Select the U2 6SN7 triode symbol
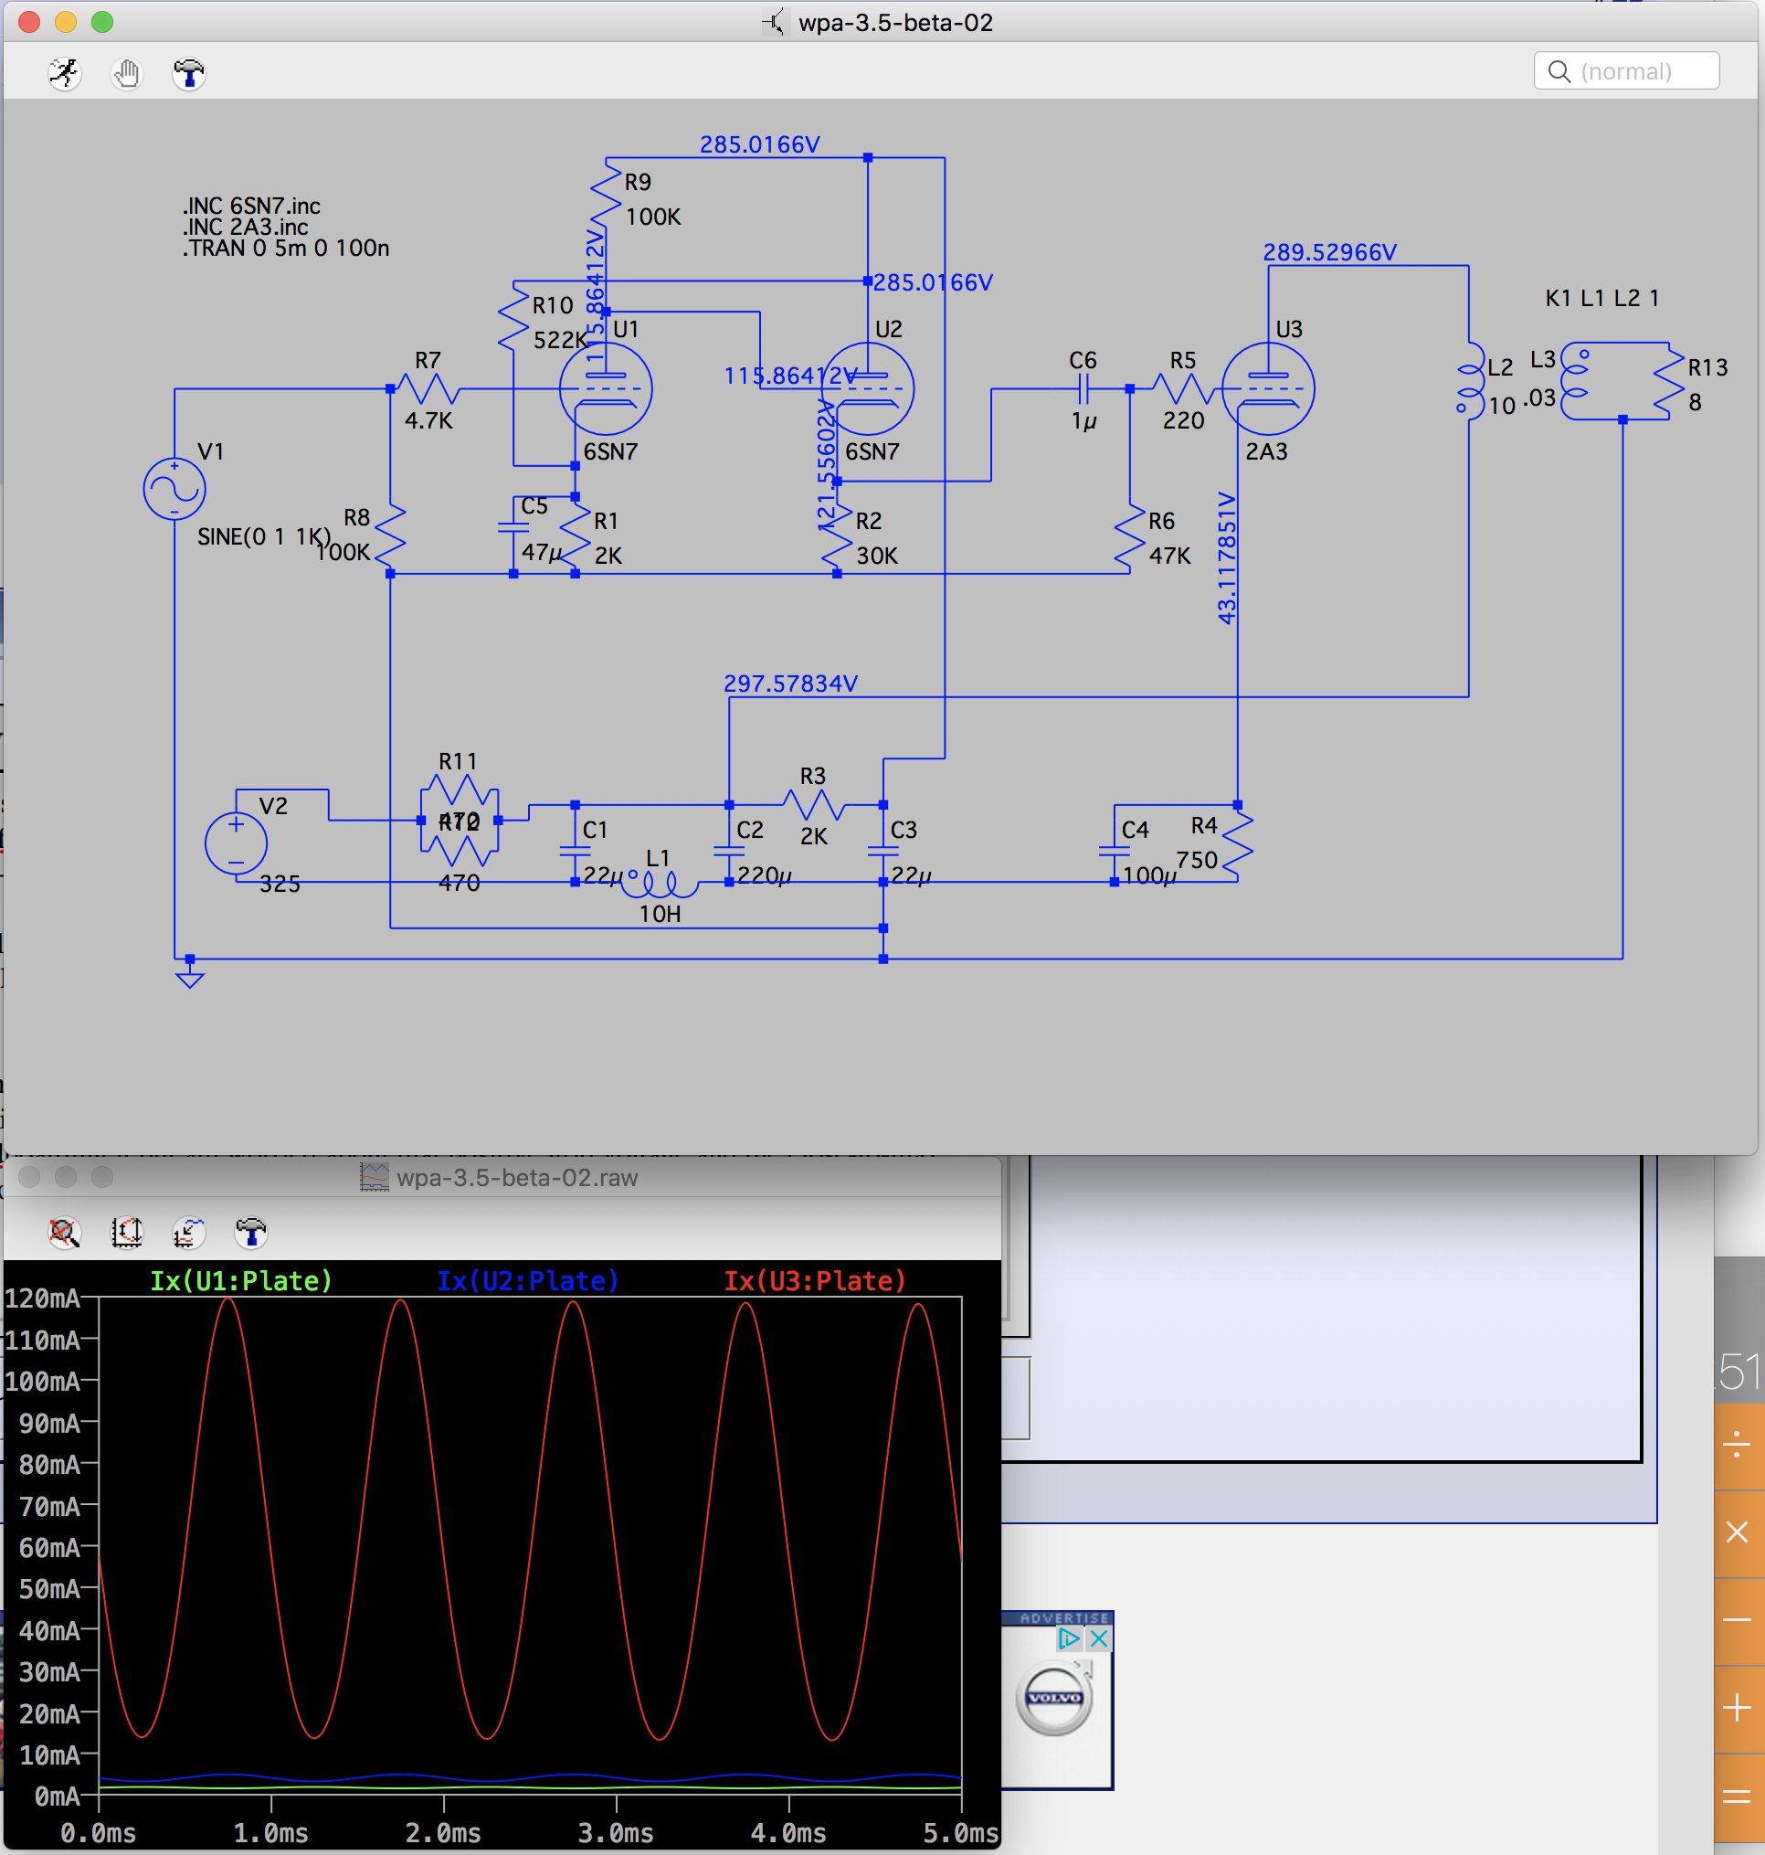The image size is (1765, 1855). pyautogui.click(x=868, y=388)
